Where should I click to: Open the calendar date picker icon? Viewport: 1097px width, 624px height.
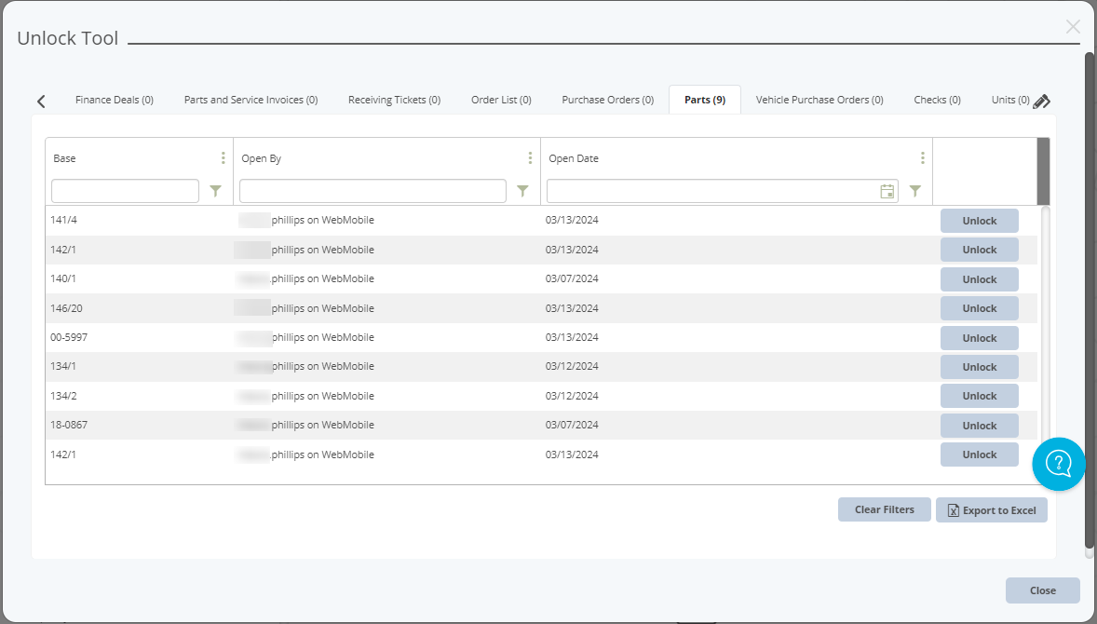pos(887,191)
